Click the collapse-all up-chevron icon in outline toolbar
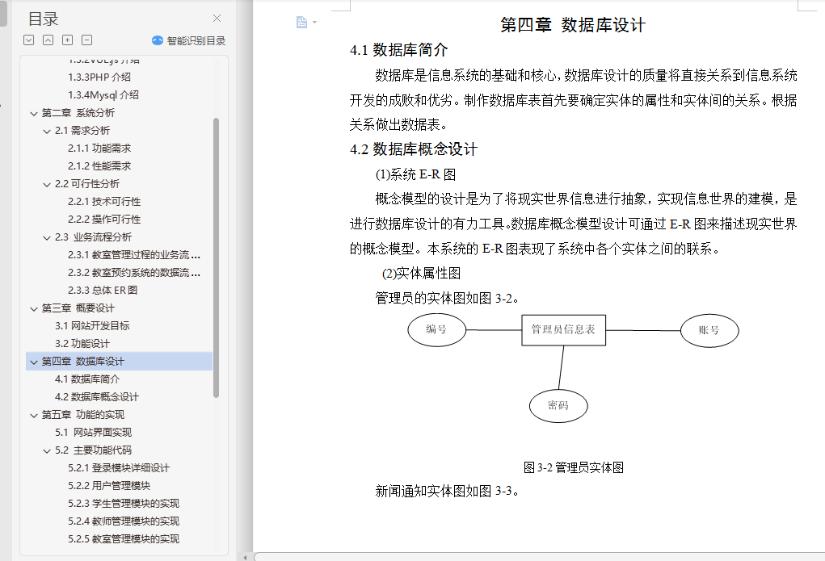Viewport: 825px width, 561px height. (48, 40)
